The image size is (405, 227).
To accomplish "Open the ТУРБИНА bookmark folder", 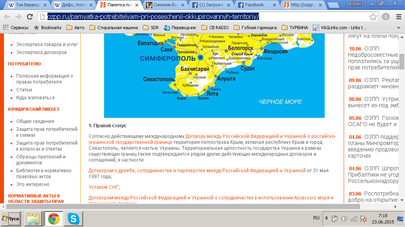I will coord(295,28).
